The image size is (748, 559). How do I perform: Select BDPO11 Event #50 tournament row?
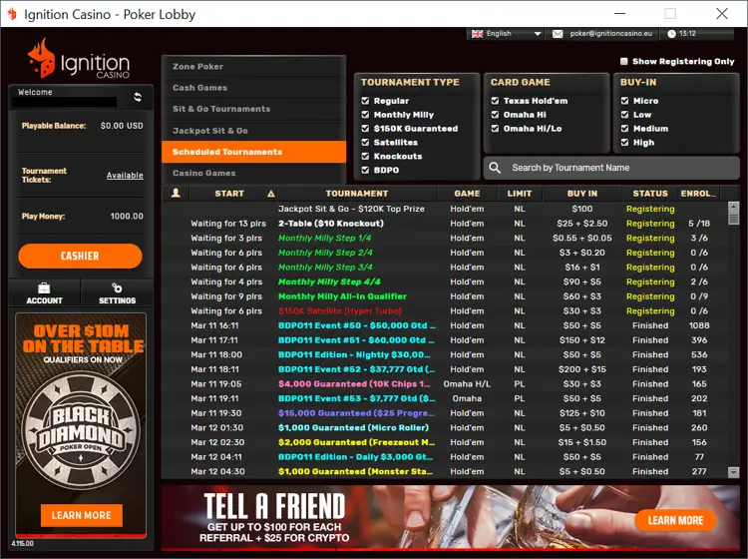(x=445, y=325)
